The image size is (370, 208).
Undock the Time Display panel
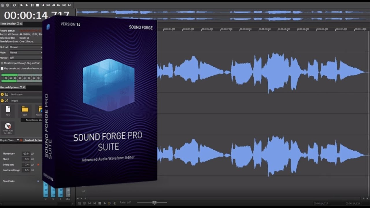point(18,24)
